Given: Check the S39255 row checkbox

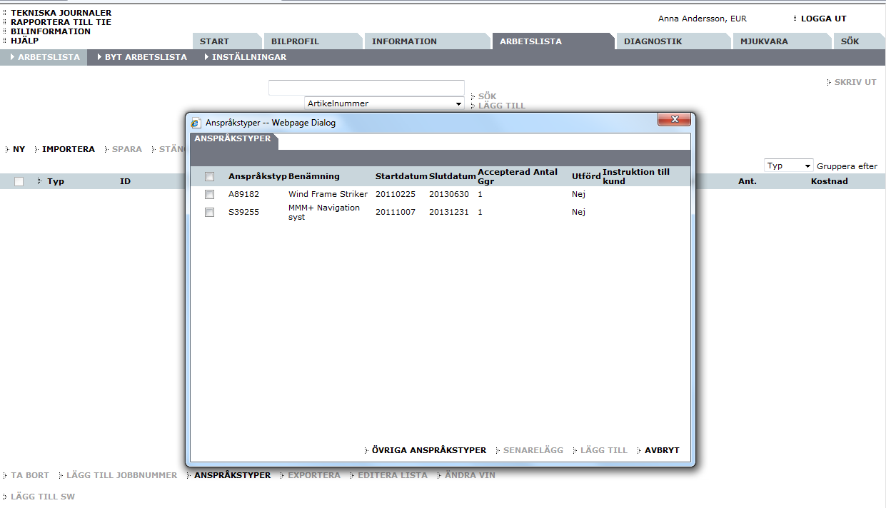Looking at the screenshot, I should coord(210,212).
